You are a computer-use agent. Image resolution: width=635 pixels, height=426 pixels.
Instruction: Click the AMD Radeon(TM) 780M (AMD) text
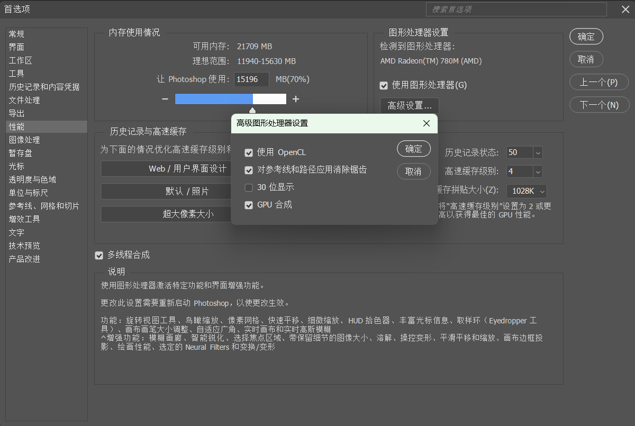[431, 61]
